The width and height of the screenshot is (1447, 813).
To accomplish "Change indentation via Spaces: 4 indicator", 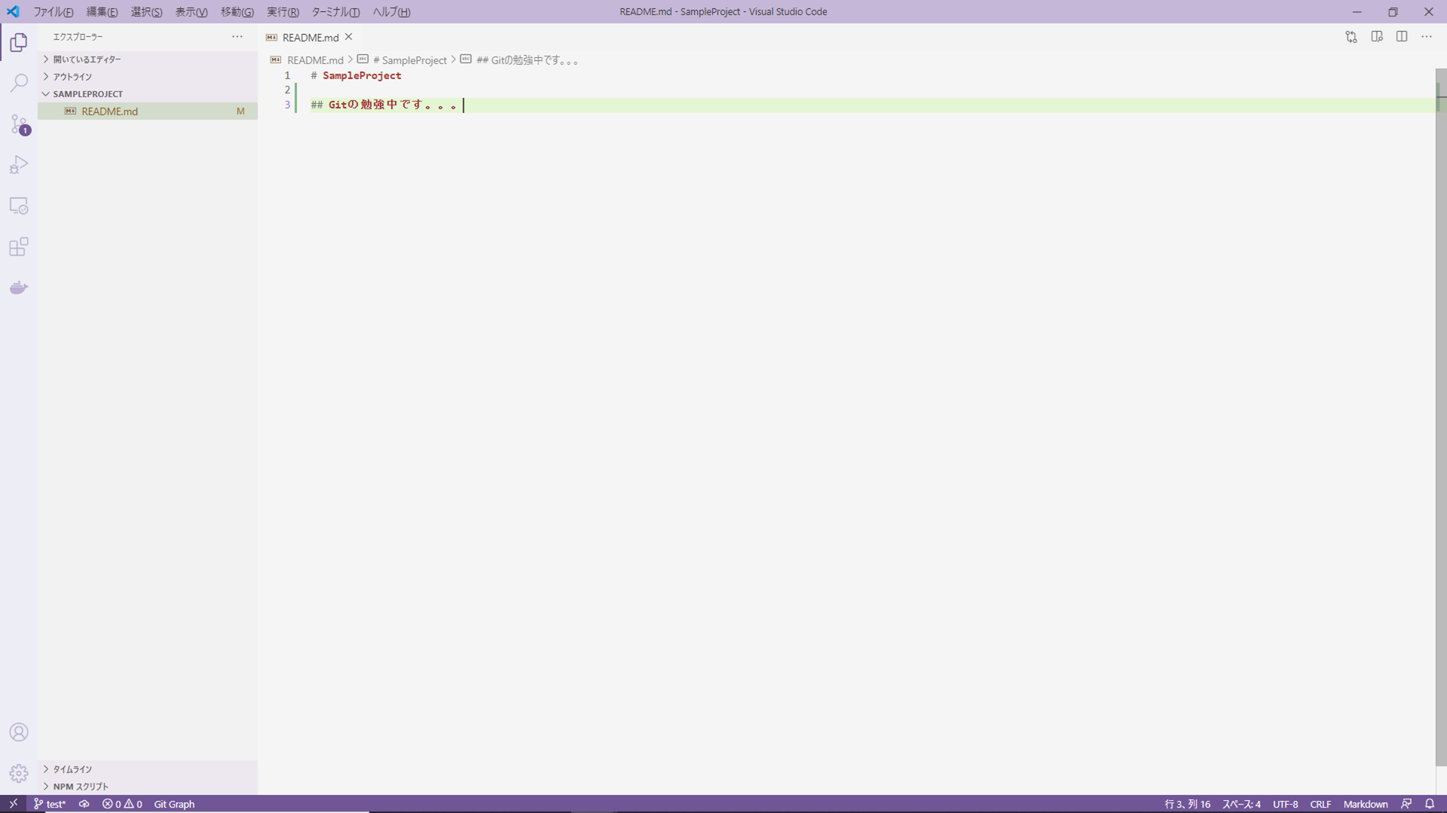I will click(x=1241, y=804).
